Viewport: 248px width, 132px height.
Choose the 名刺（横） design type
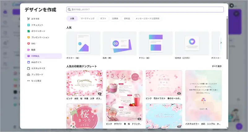[120, 43]
